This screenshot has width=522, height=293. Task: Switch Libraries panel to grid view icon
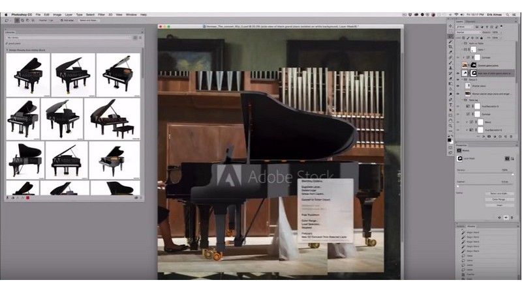pos(135,38)
